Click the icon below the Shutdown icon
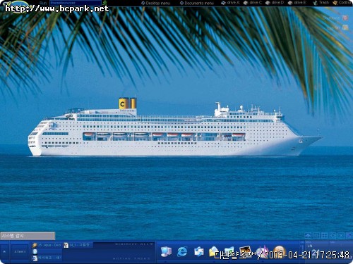The width and height of the screenshot is (353, 264). pos(345,27)
